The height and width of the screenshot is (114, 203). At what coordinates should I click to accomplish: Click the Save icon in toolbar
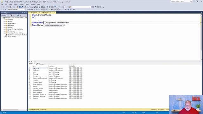click(20, 7)
